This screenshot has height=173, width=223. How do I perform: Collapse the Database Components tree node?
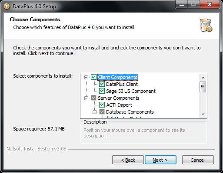click(94, 112)
